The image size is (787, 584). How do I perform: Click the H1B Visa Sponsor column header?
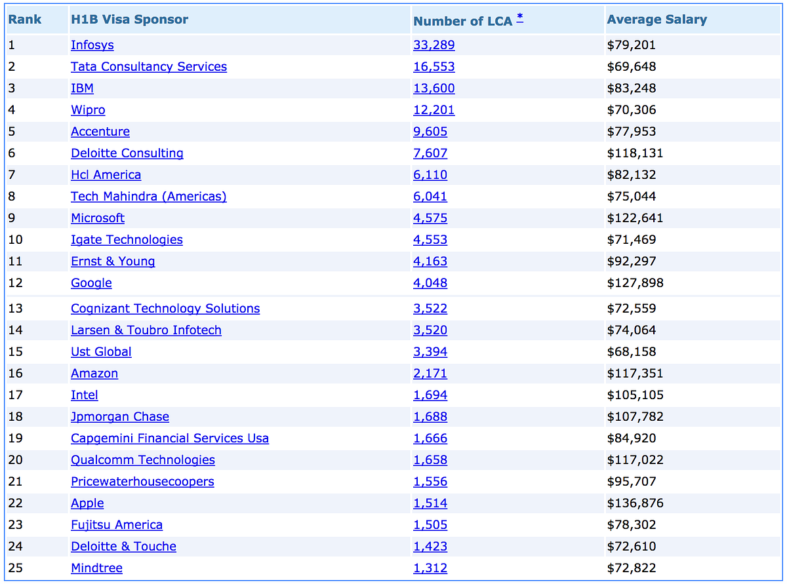coord(129,20)
